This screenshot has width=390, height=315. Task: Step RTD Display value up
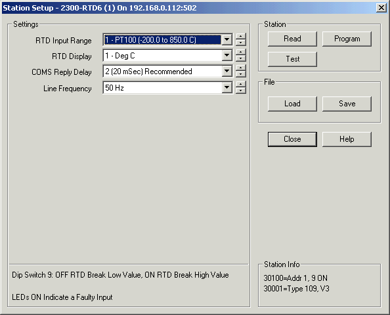[240, 52]
